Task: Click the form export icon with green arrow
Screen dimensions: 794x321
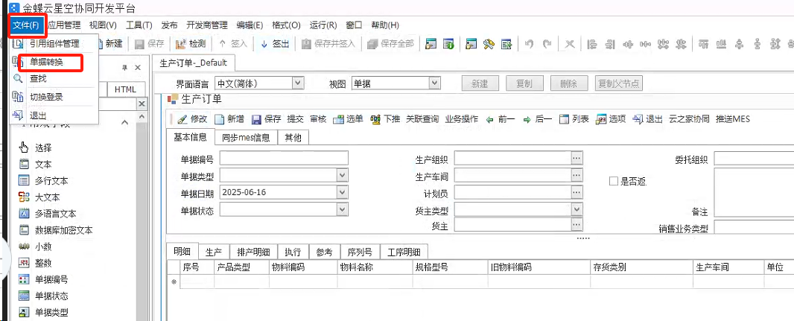Action: coord(506,44)
